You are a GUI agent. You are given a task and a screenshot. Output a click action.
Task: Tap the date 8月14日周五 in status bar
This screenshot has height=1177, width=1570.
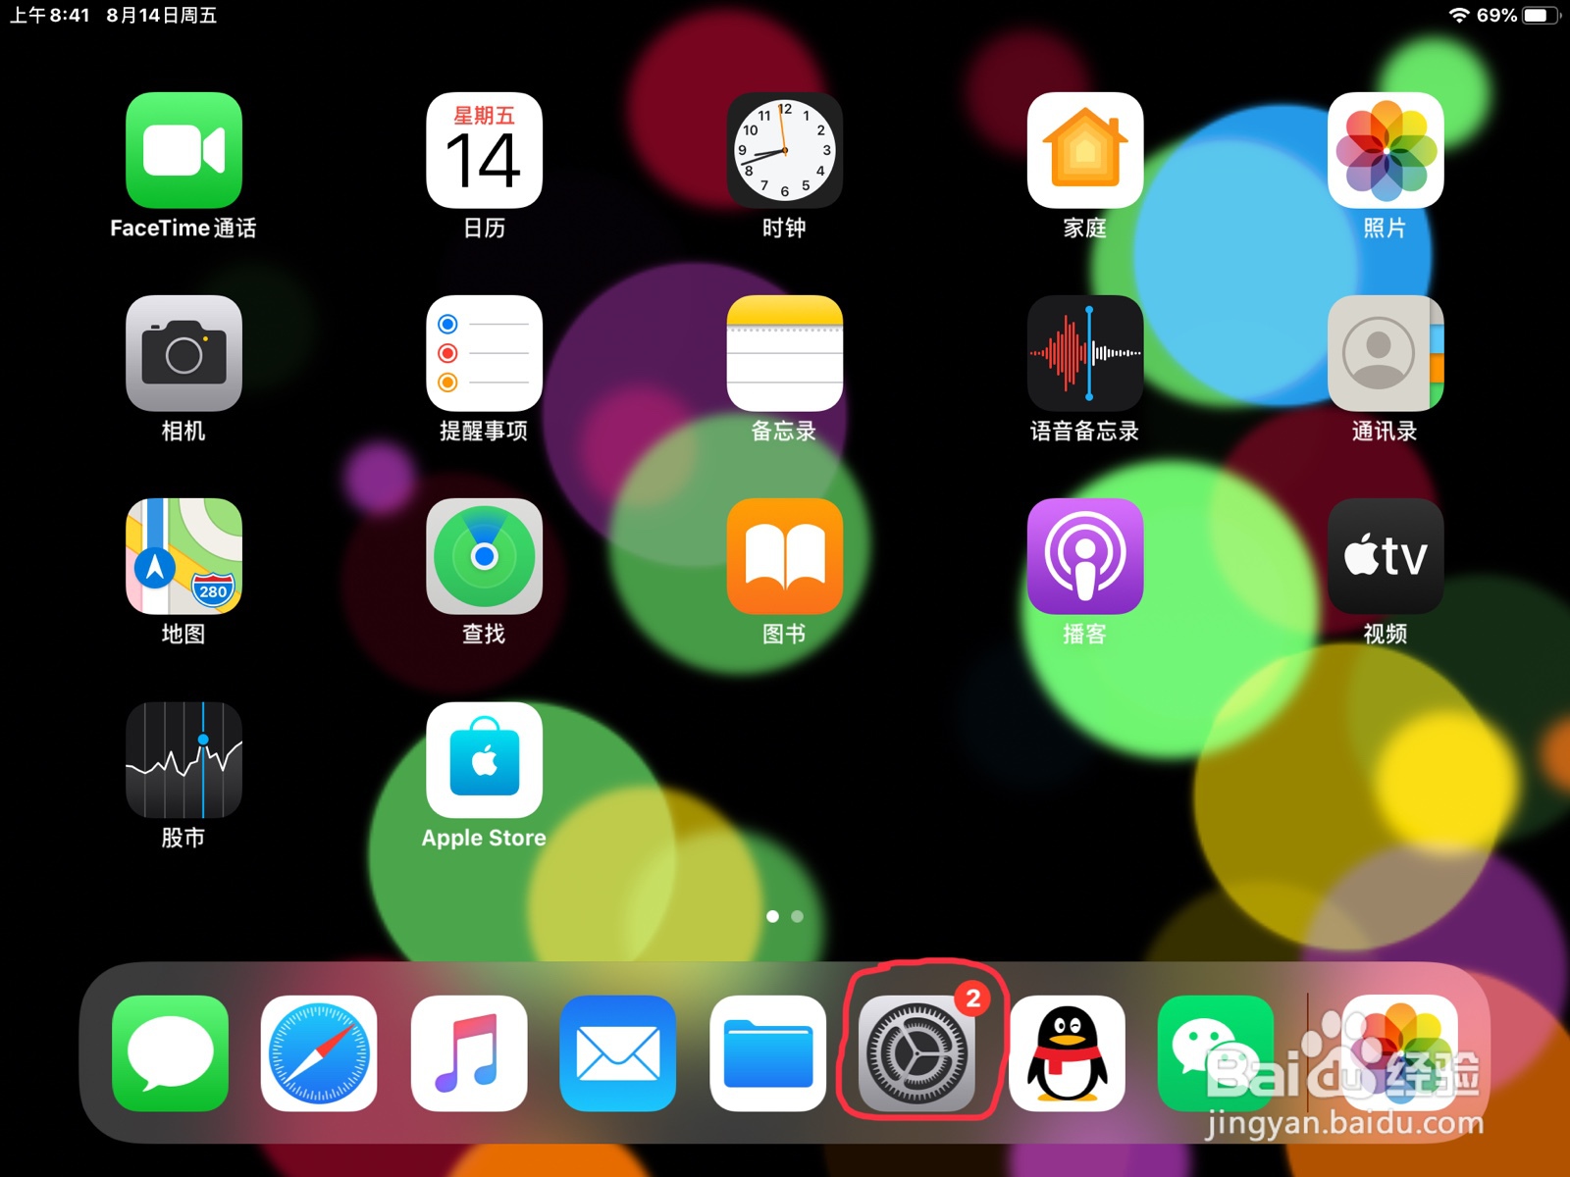[162, 15]
